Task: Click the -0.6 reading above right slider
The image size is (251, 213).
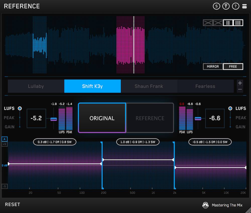Action: [x=198, y=104]
